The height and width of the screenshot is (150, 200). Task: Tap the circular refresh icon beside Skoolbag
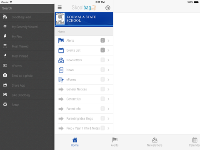(x=108, y=8)
